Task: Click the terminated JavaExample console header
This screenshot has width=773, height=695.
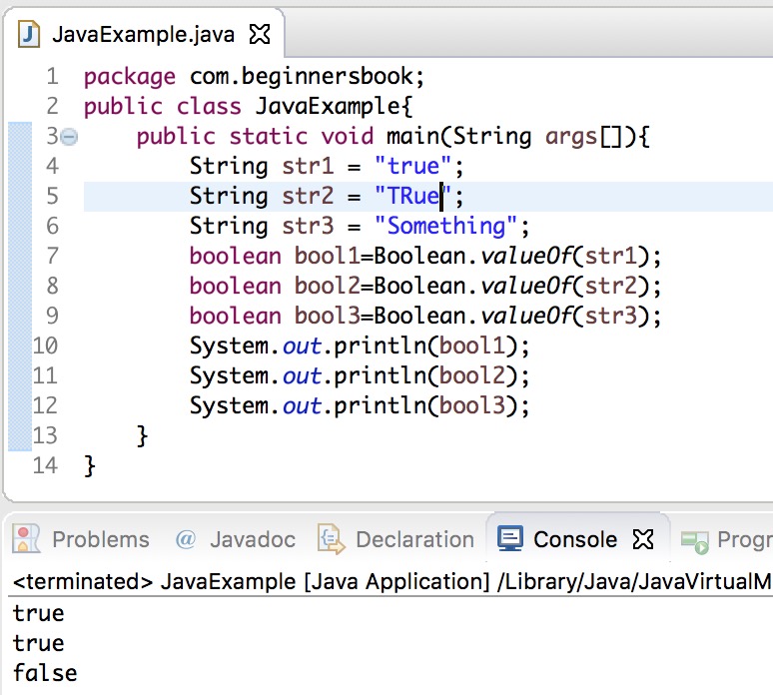Action: (391, 582)
